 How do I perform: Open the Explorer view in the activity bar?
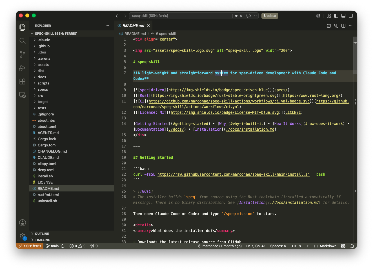23,27
